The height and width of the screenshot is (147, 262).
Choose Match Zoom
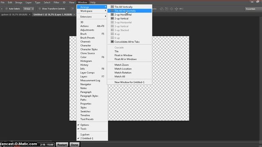coord(130,65)
